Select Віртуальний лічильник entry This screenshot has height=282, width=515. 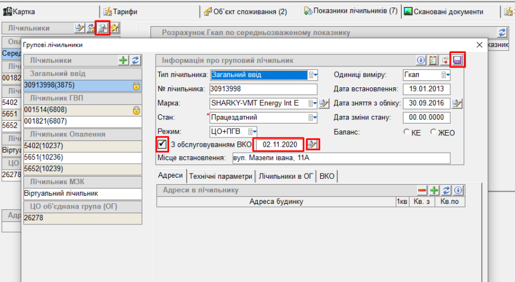pos(82,193)
